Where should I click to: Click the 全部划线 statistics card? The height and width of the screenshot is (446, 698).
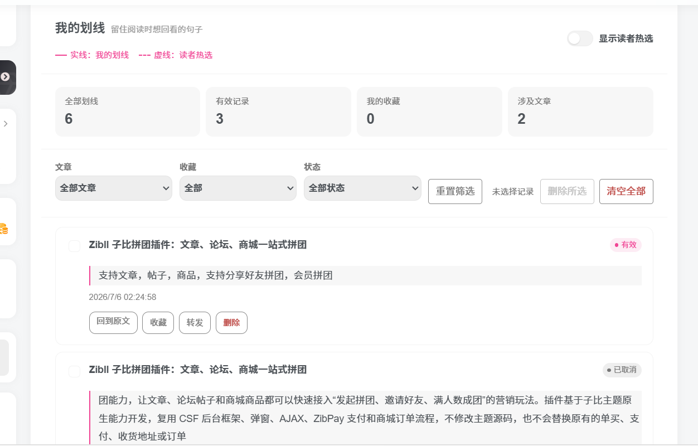pyautogui.click(x=128, y=111)
